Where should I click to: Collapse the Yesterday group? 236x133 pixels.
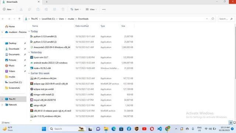(x=29, y=52)
